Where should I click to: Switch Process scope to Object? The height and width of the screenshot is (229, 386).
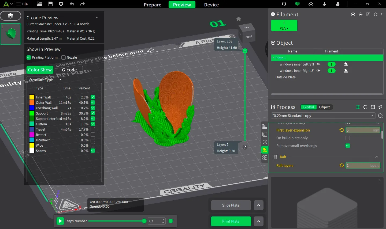point(324,107)
